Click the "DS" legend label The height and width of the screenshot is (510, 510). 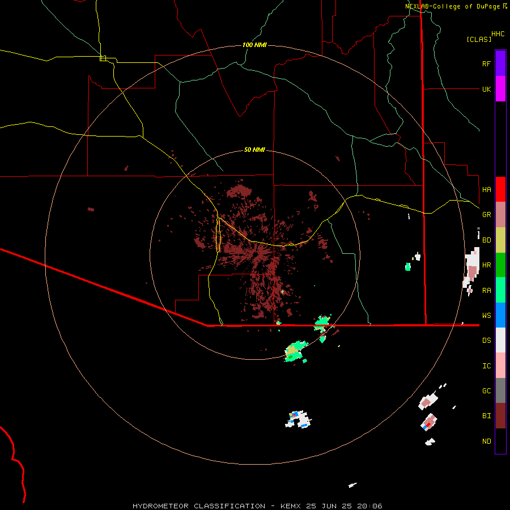pos(486,341)
